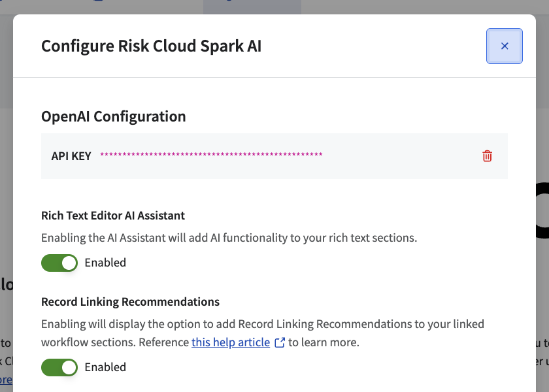Viewport: 549px width, 392px height.
Task: Disable the Rich Text Editor AI Assistant toggle
Action: [x=59, y=263]
